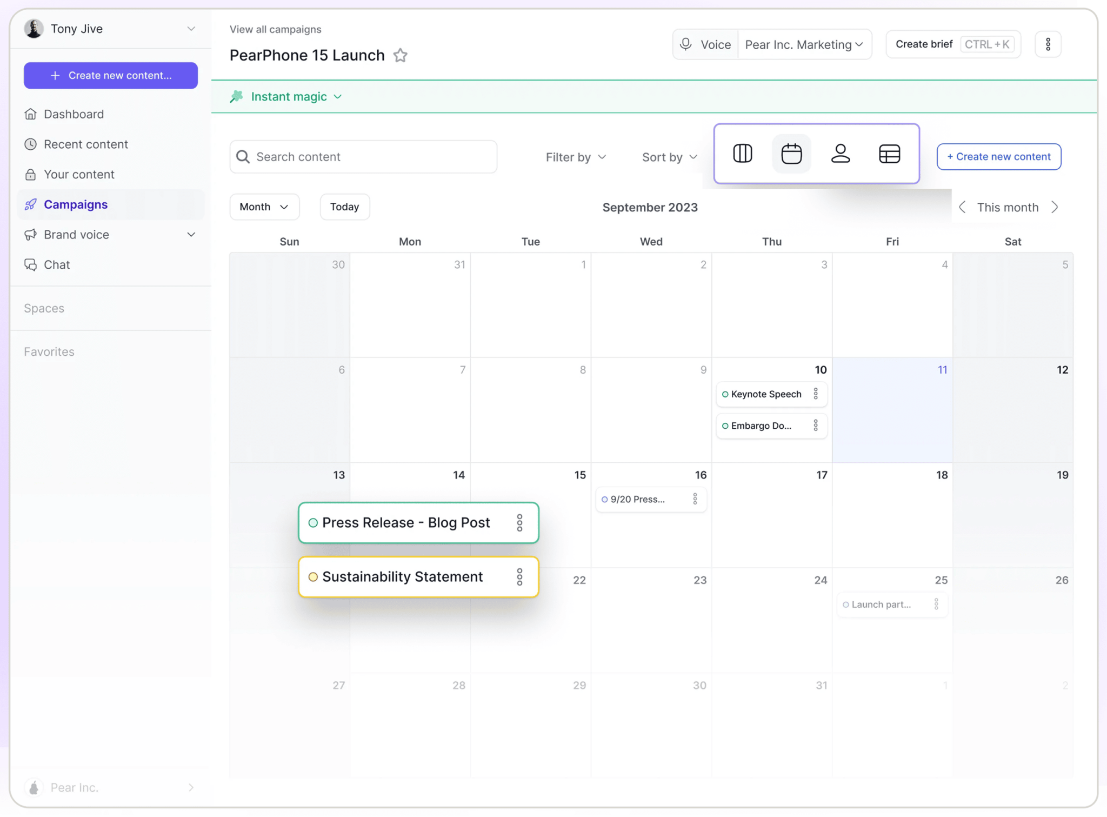Click the Search content input field

coord(364,156)
